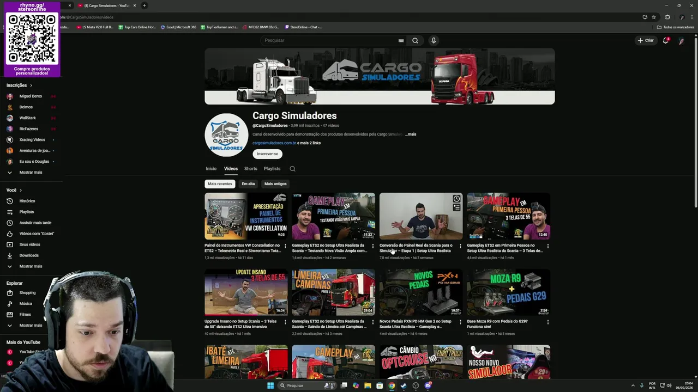
Task: Expand the Inscrições section header
Action: [20, 85]
